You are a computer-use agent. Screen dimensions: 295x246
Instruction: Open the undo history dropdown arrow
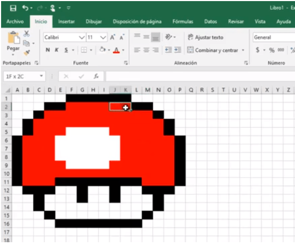coord(32,8)
